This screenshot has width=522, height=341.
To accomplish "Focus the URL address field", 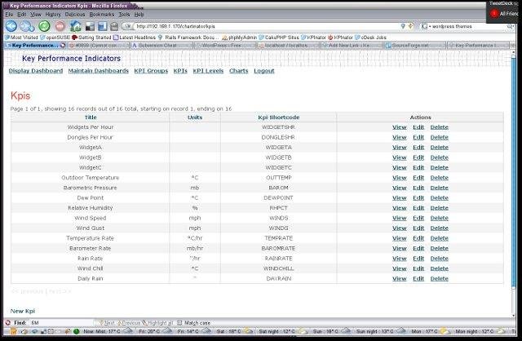I will (267, 26).
